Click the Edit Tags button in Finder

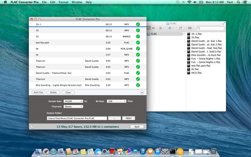point(190,28)
